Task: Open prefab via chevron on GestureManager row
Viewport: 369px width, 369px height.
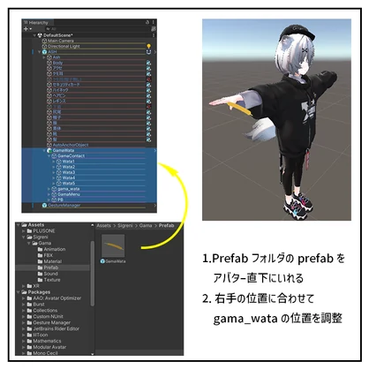Action: tap(154, 205)
